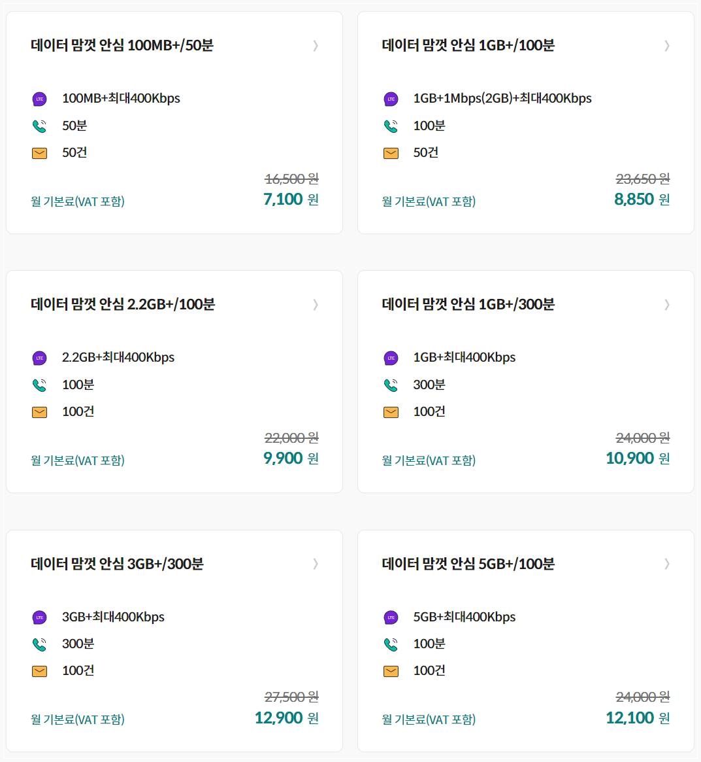The height and width of the screenshot is (762, 701).
Task: Expand chevron on 데이터 맘껏 안심 100MB+/50분
Action: coord(316,46)
